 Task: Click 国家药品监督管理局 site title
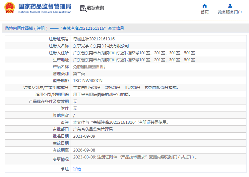pyautogui.click(x=45, y=6)
